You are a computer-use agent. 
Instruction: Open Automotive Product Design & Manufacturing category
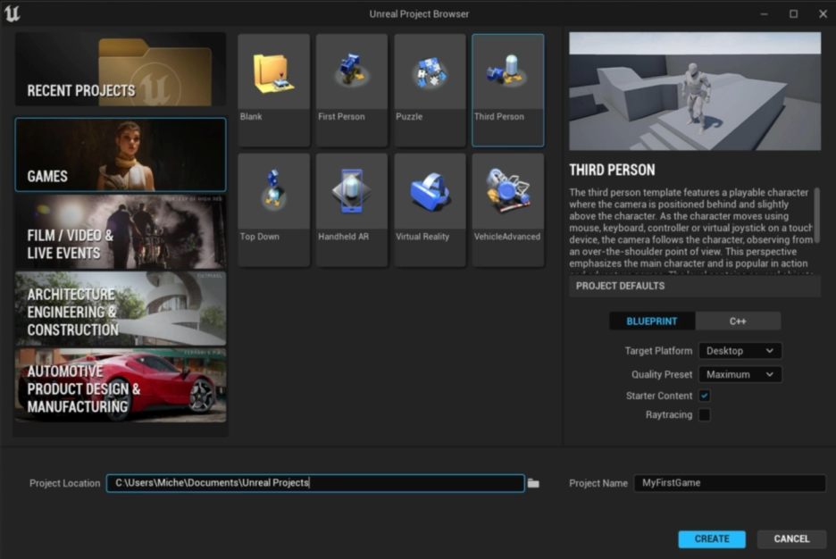pyautogui.click(x=121, y=385)
